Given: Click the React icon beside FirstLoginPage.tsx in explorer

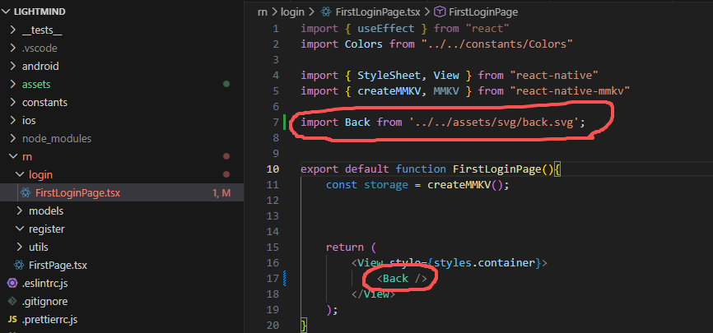Looking at the screenshot, I should click(x=26, y=192).
